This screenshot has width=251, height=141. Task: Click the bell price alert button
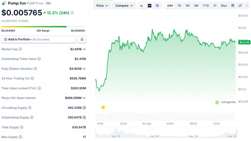[82, 39]
